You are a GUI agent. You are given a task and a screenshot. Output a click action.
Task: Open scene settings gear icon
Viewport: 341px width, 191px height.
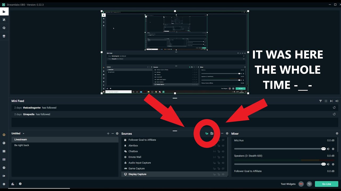(117, 134)
